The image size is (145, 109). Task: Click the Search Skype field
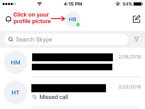pyautogui.click(x=66, y=39)
